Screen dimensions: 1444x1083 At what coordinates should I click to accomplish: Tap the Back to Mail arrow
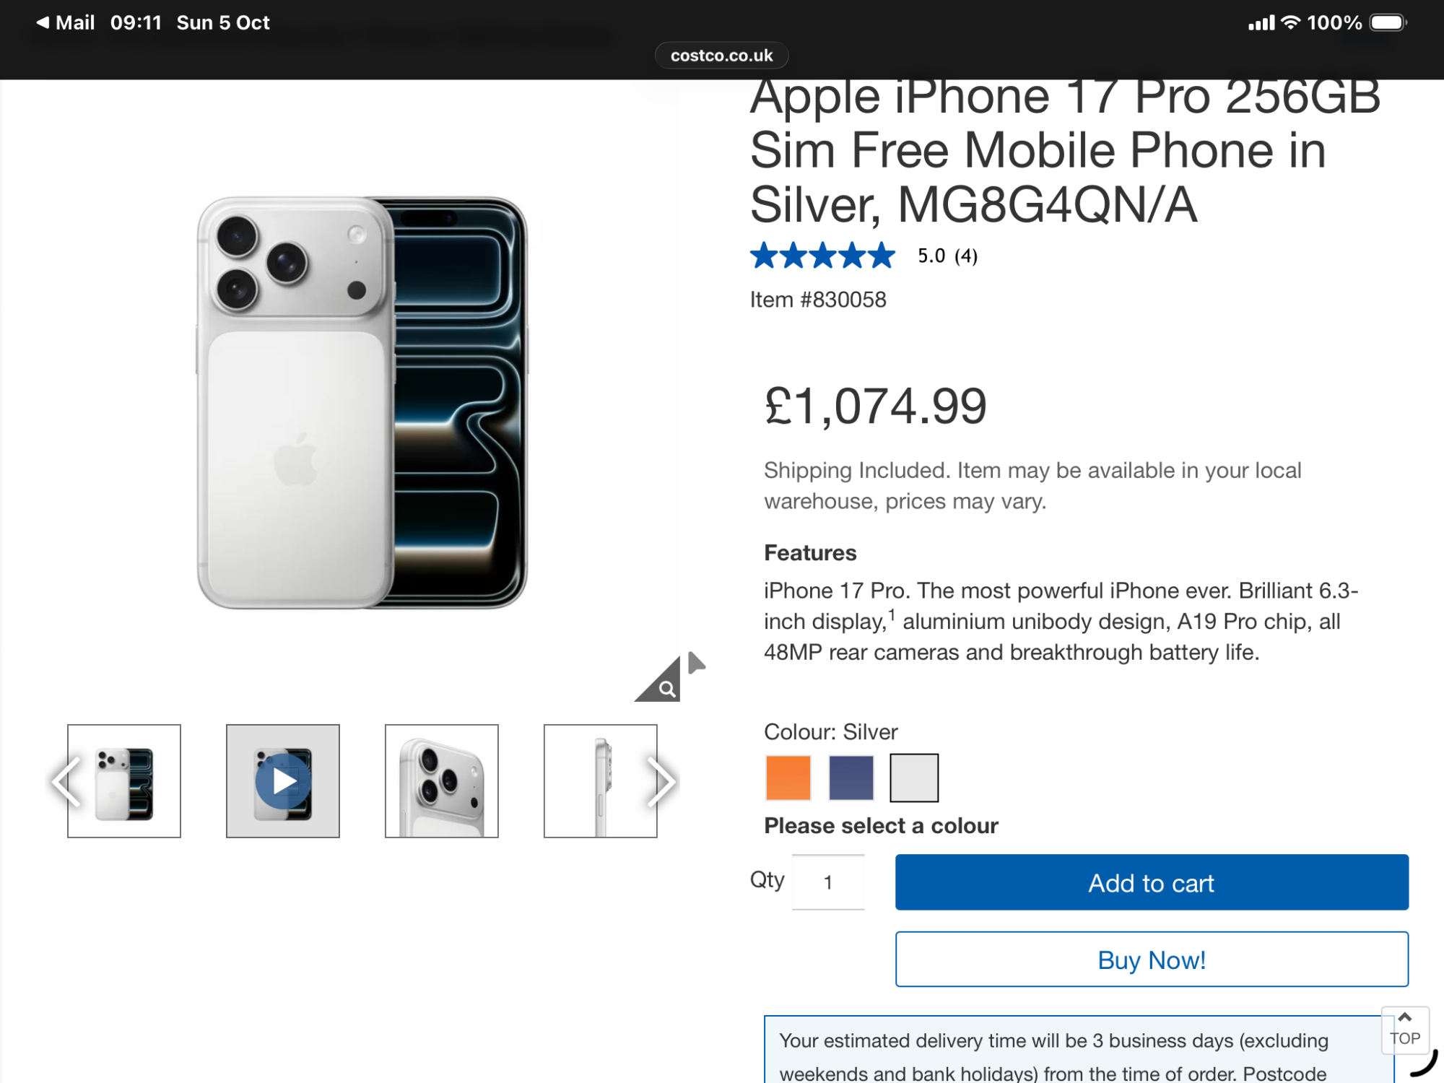coord(43,23)
